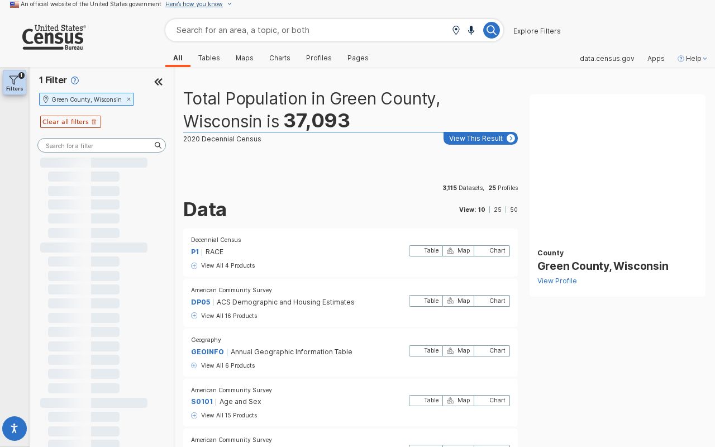Click the Chart button for DP05

[x=492, y=301]
